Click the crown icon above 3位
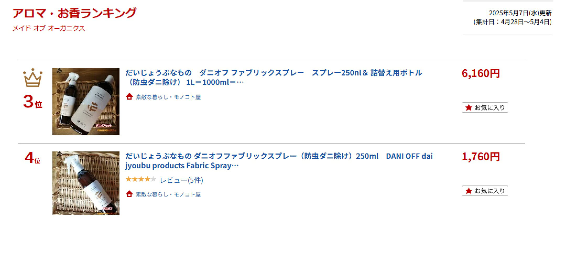 point(33,78)
